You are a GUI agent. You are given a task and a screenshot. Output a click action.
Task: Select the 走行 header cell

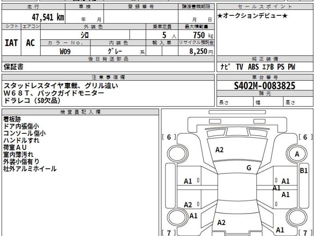(x=33, y=7)
